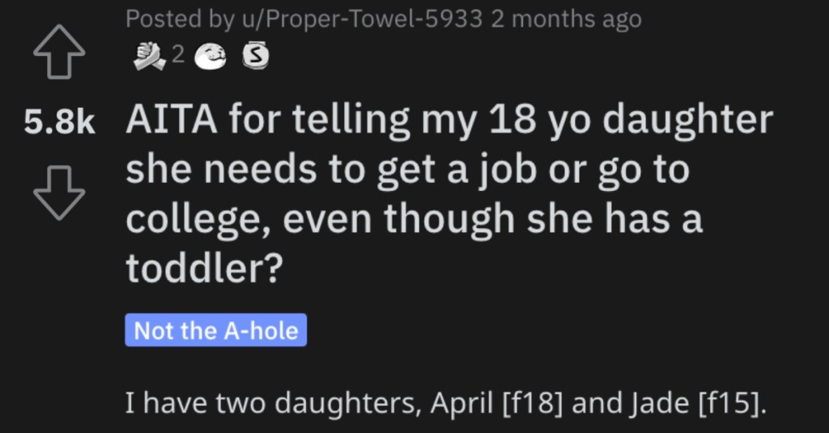Image resolution: width=829 pixels, height=433 pixels.
Task: Click the Wholesome seal award icon
Action: click(210, 56)
